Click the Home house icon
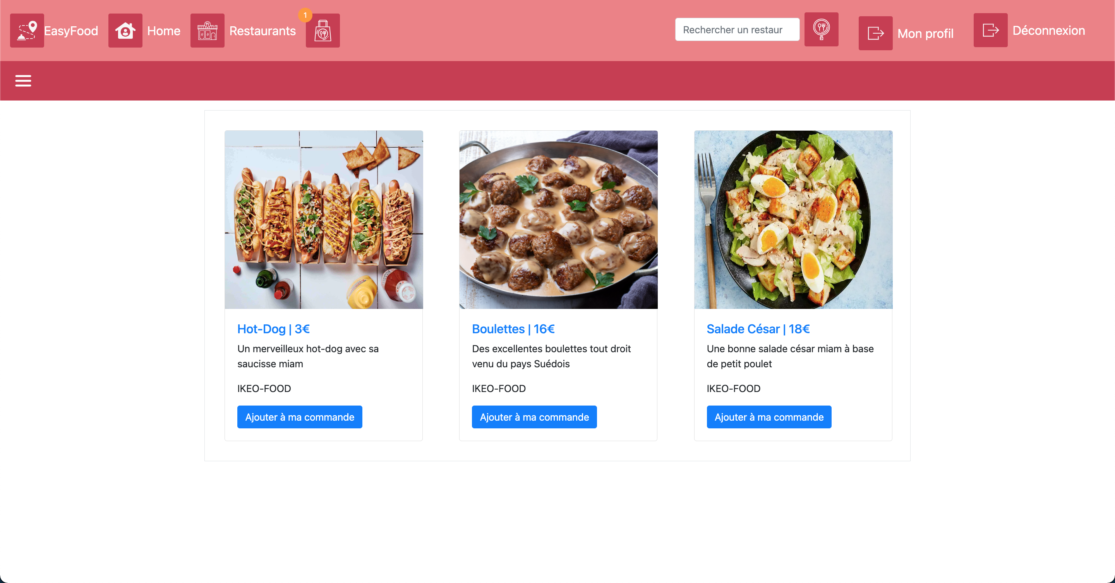 click(125, 31)
